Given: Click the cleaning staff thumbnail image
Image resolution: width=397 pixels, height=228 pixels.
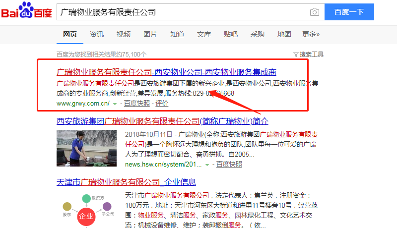Looking at the screenshot, I should click(86, 148).
